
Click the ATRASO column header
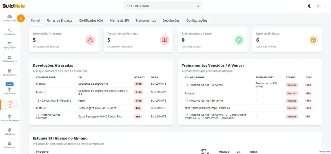(x=139, y=77)
